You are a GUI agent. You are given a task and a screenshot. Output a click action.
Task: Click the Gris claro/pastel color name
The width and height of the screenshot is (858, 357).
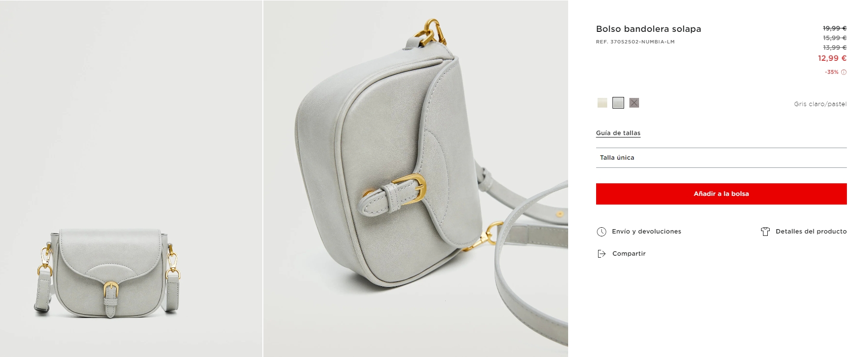click(820, 104)
